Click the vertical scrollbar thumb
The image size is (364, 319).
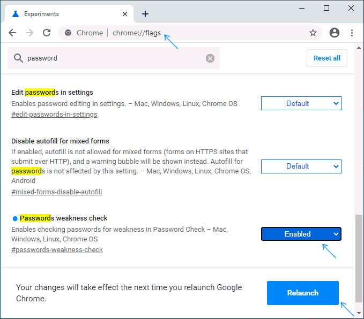pos(359,259)
